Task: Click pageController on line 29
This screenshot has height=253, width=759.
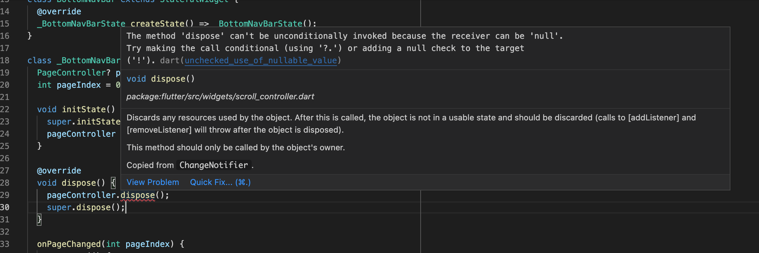Action: tap(81, 195)
